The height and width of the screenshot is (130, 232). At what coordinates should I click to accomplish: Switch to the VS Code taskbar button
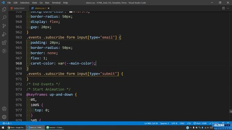tap(35, 127)
